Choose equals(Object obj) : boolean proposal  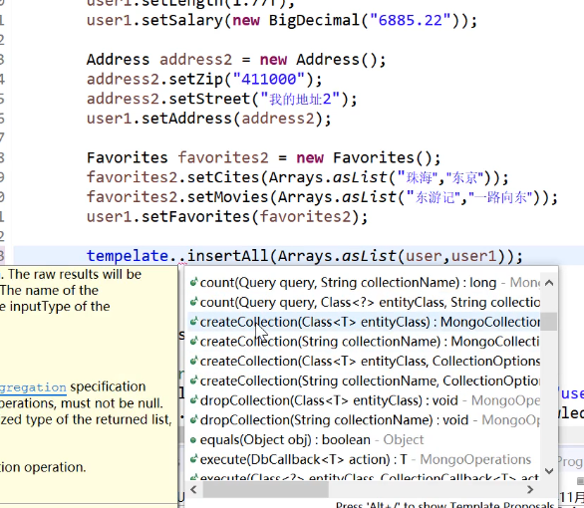pos(365,440)
